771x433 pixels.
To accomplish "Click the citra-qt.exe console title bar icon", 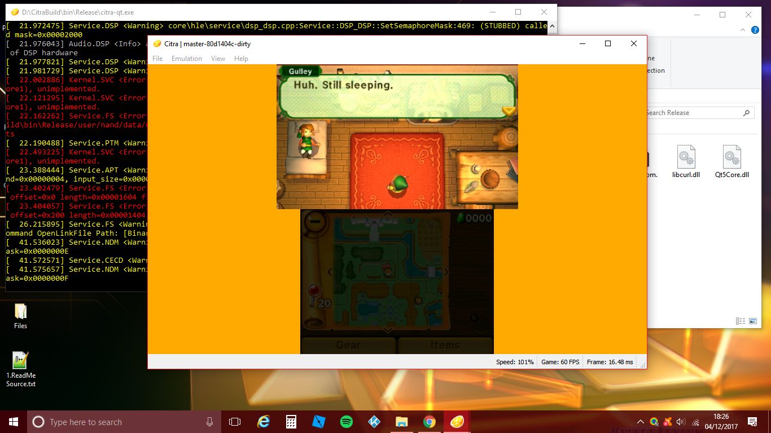I will point(15,12).
